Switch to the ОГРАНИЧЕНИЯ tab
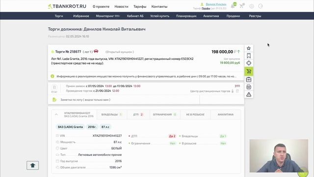Image resolution: width=314 pixels, height=177 pixels. point(165,115)
